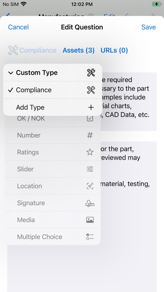Viewport: 164px width, 292px height.
Task: Toggle the checkmark on Compliance type
Action: pyautogui.click(x=11, y=90)
